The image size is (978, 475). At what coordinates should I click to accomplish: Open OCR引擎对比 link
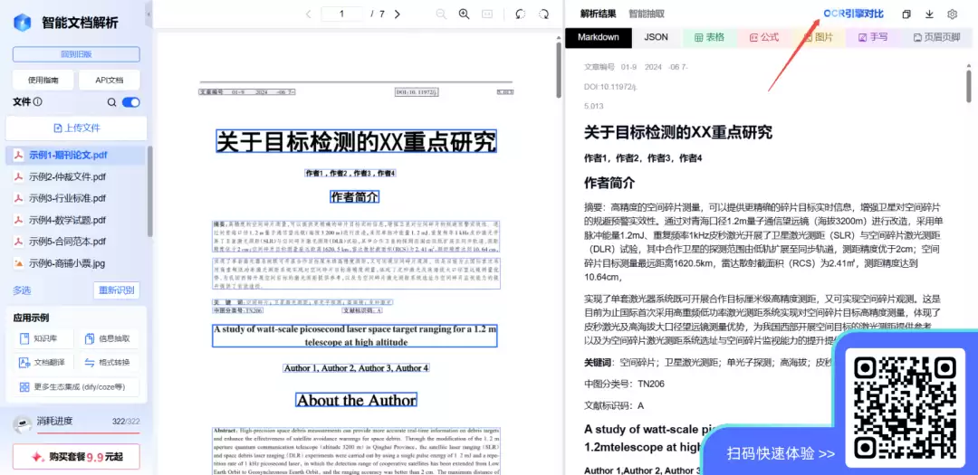pos(853,14)
